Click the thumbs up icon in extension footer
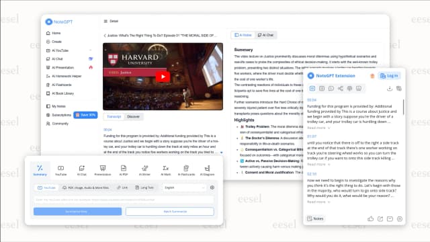The height and width of the screenshot is (242, 430). pyautogui.click(x=370, y=218)
